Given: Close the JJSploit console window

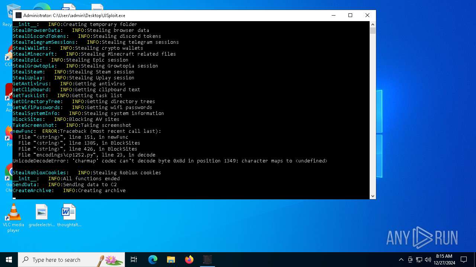Looking at the screenshot, I should point(367,15).
